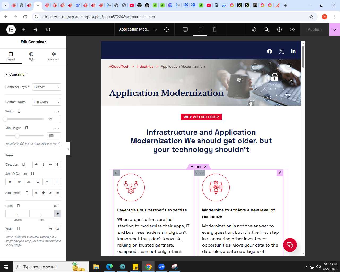Collapse the editor panel with arrow handle
This screenshot has width=340, height=272.
click(x=68, y=149)
